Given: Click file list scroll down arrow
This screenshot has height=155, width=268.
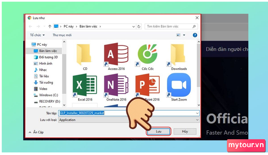Looking at the screenshot, I should click(199, 105).
